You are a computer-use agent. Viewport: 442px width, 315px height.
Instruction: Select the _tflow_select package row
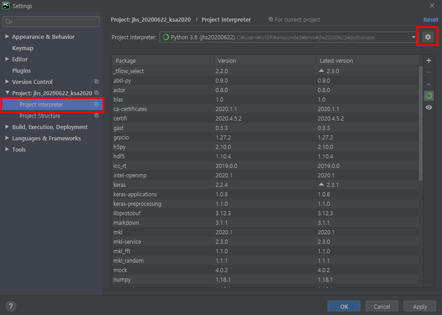pos(265,71)
